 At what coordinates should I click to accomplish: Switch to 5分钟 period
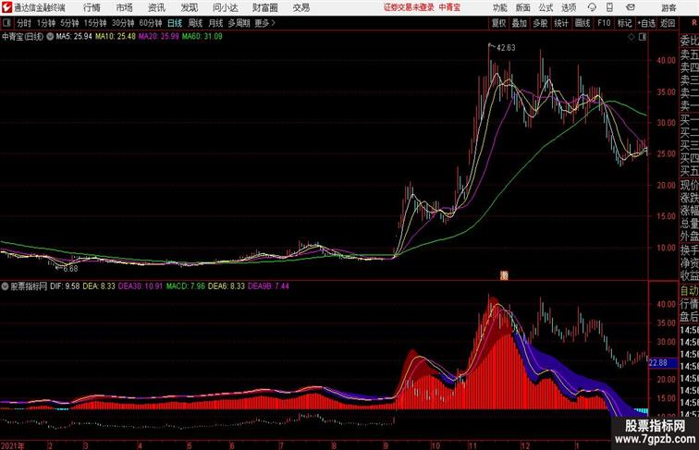pos(69,23)
